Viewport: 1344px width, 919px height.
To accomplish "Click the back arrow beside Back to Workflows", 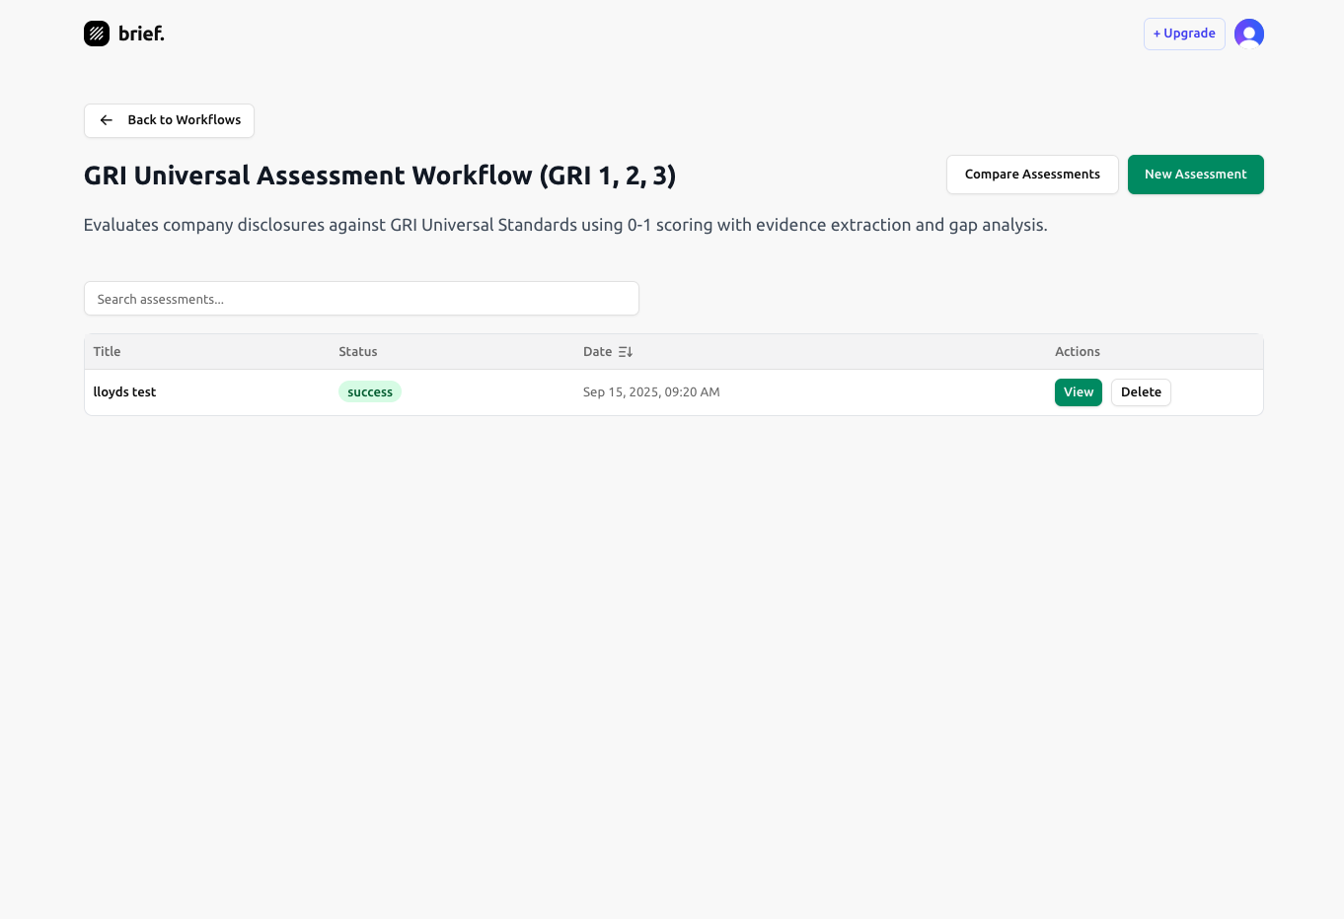I will [x=106, y=119].
